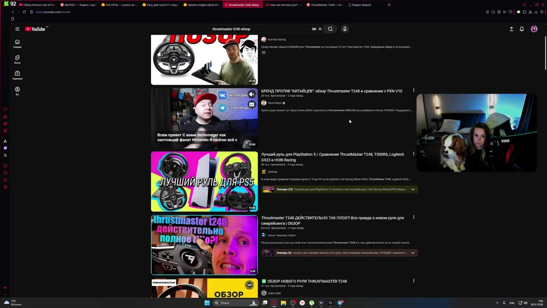
Task: Open Opera GX sidebar settings gear
Action: 5,187
